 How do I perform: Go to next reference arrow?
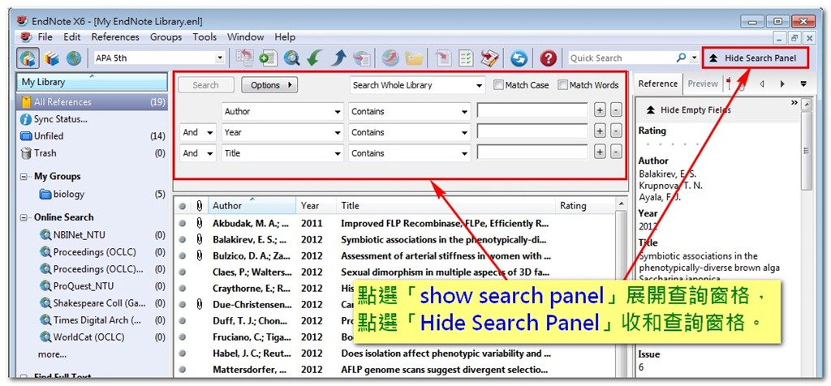(782, 84)
